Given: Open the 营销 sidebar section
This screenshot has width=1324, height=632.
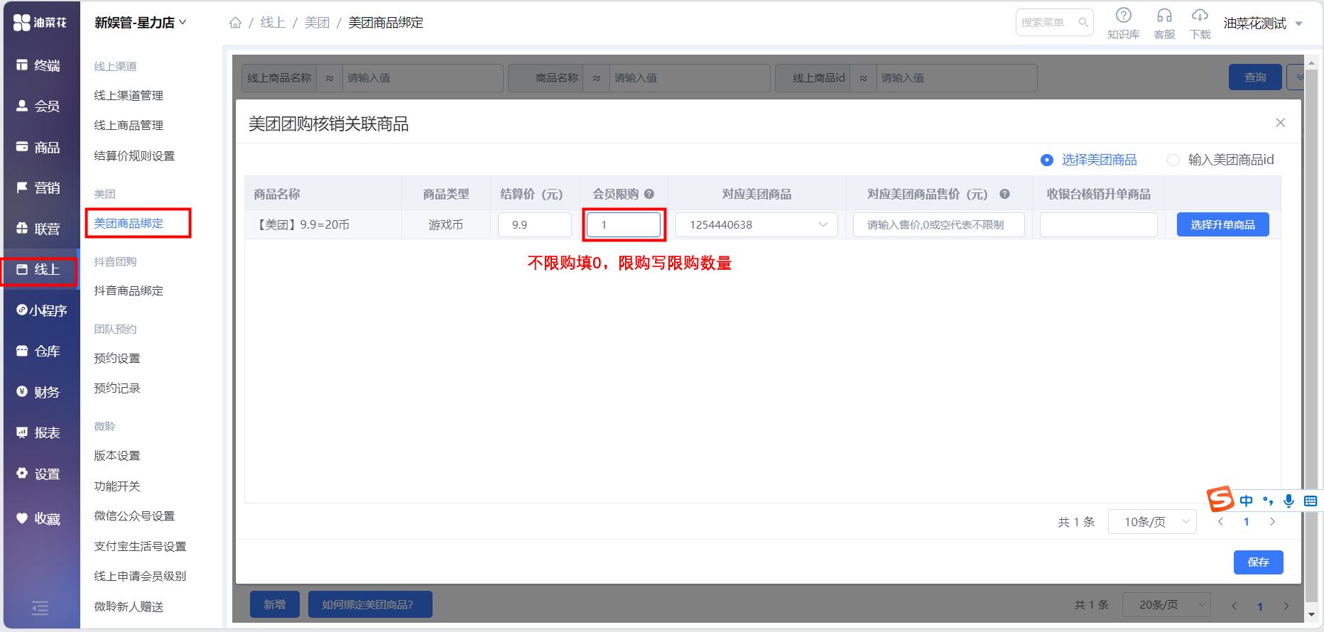Looking at the screenshot, I should pyautogui.click(x=39, y=188).
